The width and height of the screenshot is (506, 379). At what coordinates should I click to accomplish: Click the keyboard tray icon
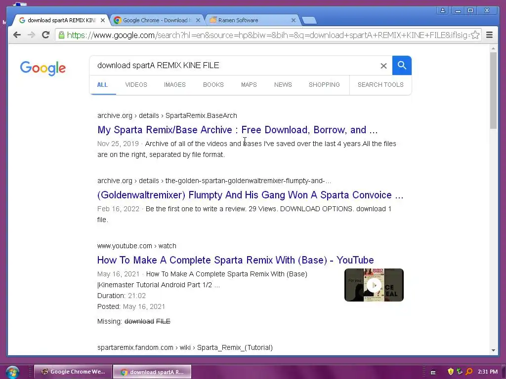[x=433, y=372]
